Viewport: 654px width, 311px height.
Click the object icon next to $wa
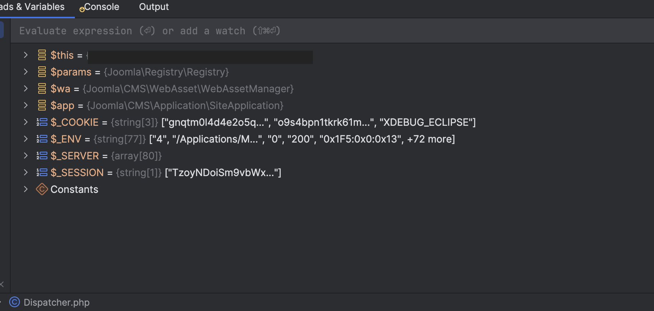pos(42,88)
